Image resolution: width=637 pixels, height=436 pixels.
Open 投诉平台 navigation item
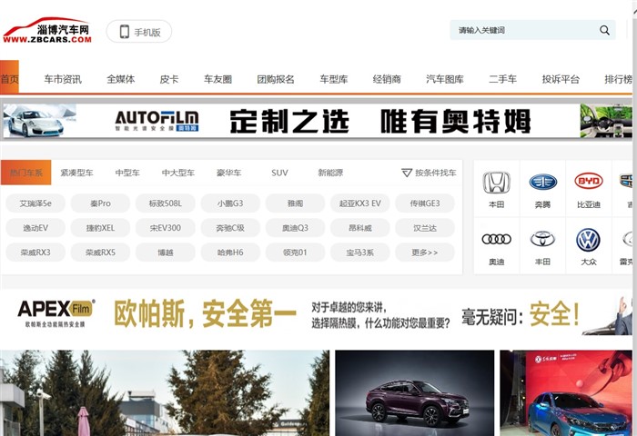click(x=561, y=79)
